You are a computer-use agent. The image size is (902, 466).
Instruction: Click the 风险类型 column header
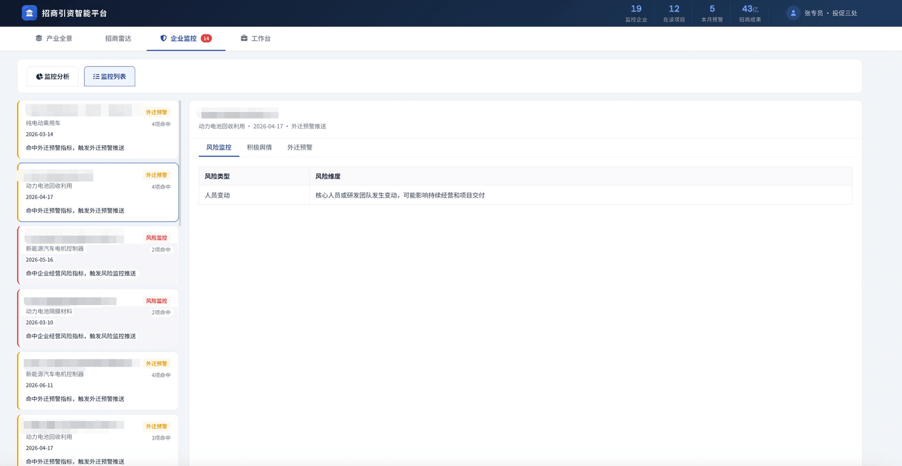[x=254, y=177]
